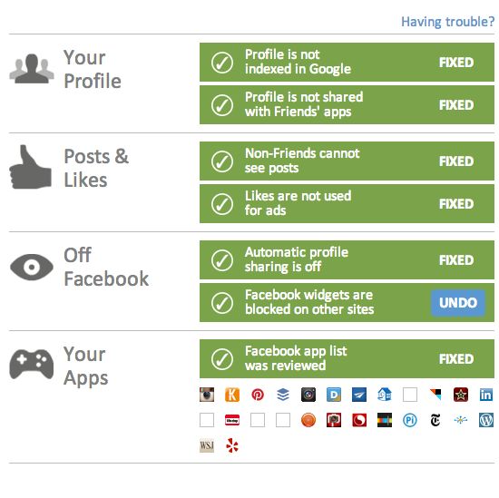499x498 pixels.
Task: Select the LinkedIn app icon
Action: (486, 395)
